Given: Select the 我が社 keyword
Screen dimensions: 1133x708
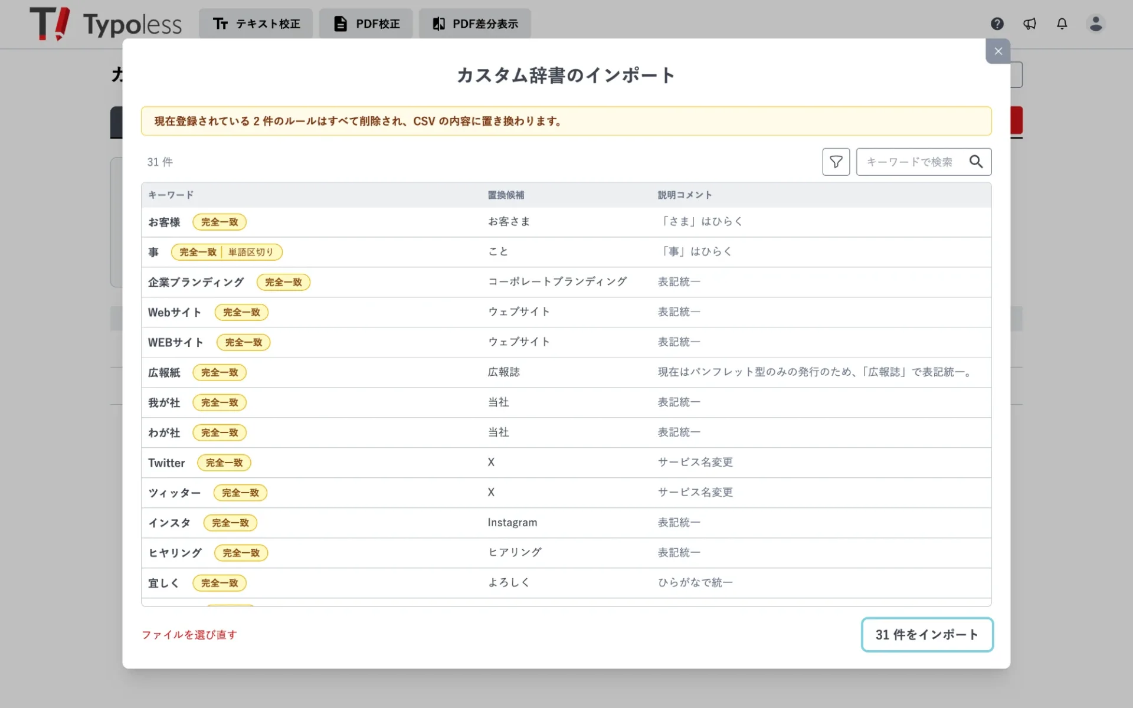Looking at the screenshot, I should 164,402.
